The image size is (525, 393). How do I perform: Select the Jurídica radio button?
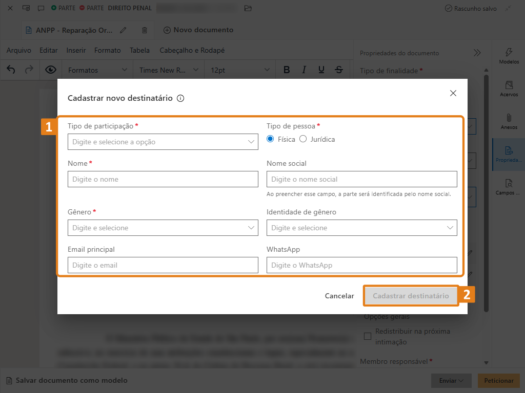303,139
